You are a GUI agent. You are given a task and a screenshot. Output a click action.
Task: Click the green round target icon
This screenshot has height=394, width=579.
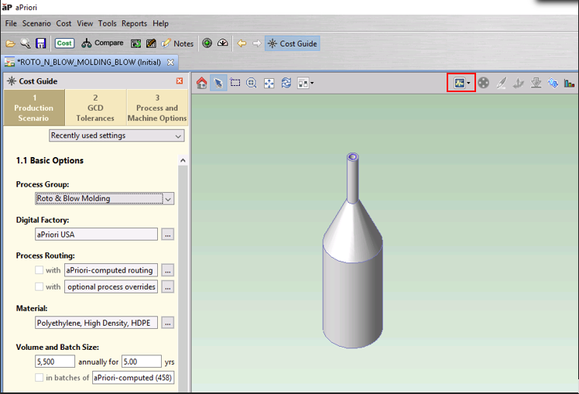pyautogui.click(x=207, y=43)
